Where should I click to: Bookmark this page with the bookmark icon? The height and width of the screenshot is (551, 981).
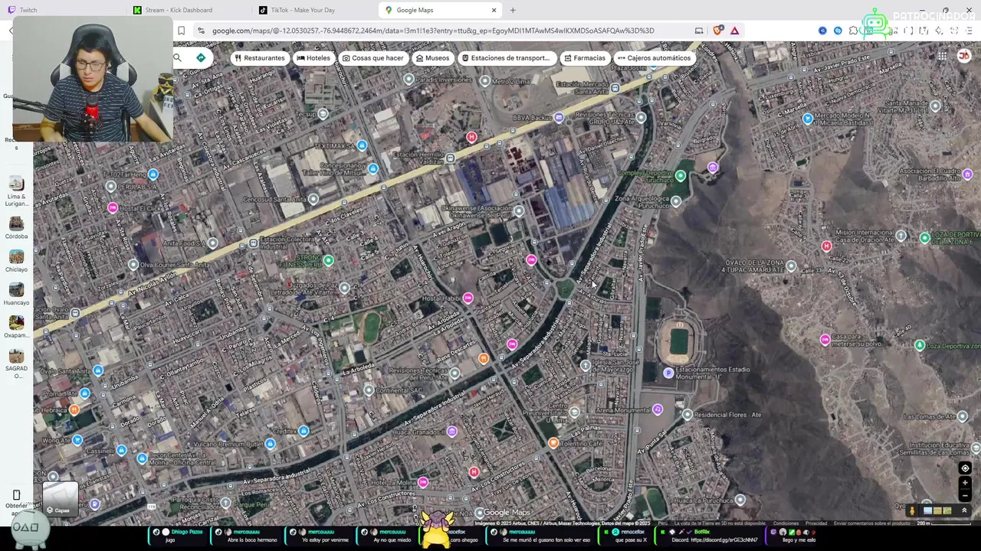(182, 31)
